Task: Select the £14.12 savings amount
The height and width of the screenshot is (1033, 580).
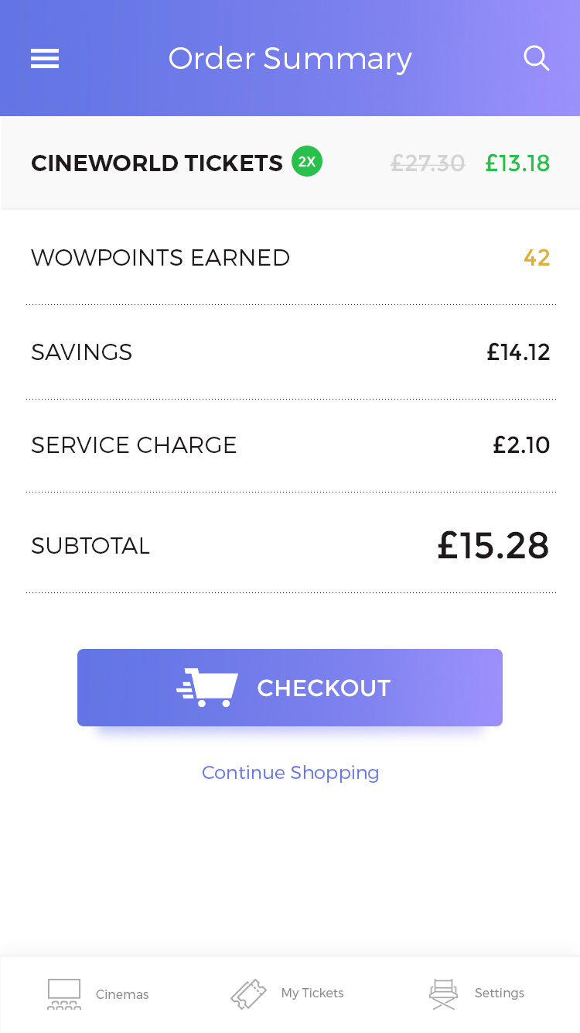Action: tap(518, 352)
